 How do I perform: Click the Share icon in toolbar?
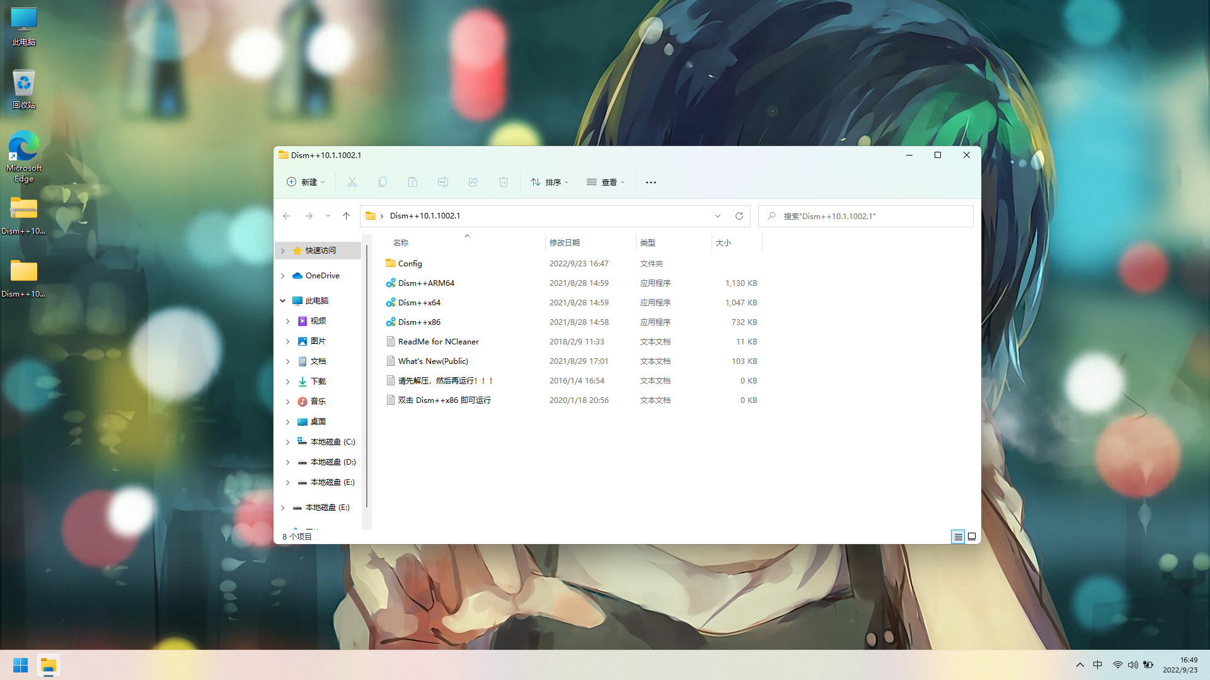(x=473, y=182)
